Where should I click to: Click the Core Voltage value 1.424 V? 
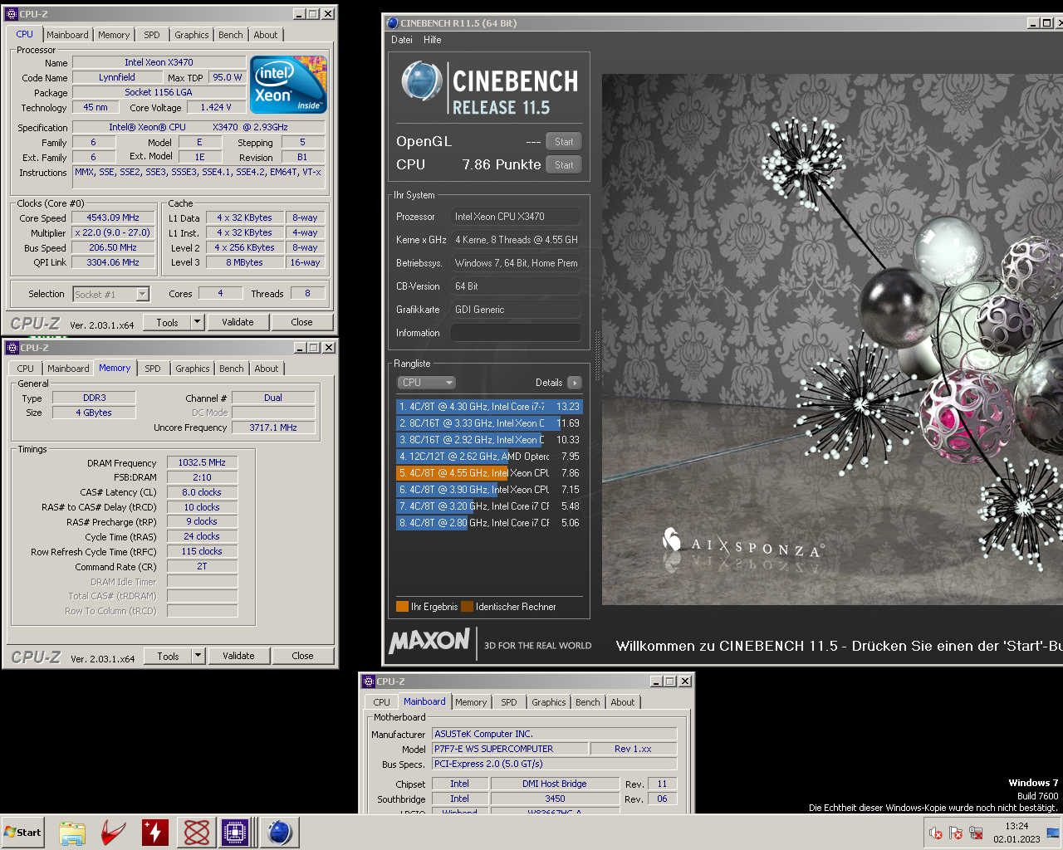click(x=217, y=107)
